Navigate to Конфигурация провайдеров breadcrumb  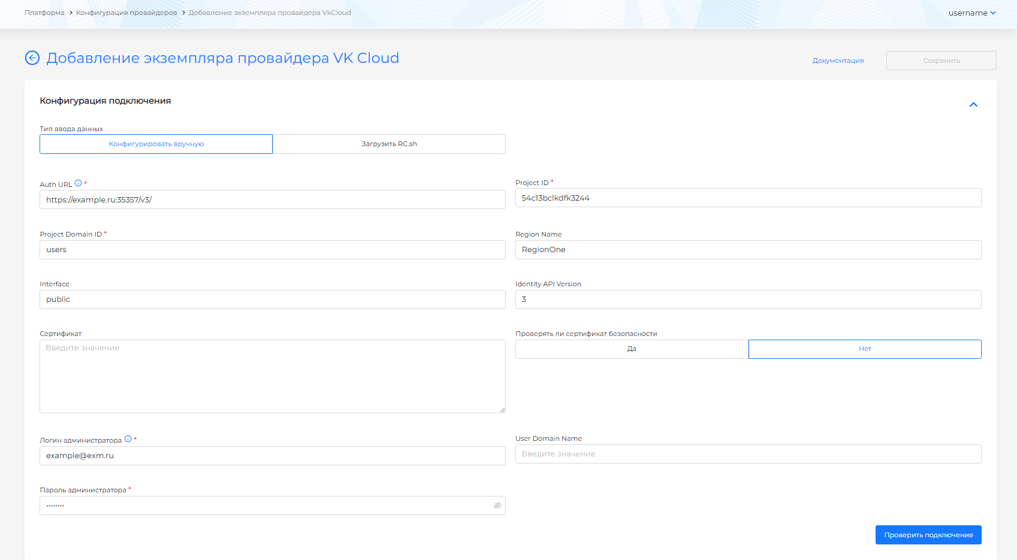(126, 13)
